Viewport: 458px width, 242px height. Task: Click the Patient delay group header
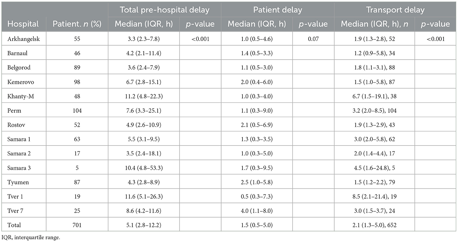[x=277, y=10]
